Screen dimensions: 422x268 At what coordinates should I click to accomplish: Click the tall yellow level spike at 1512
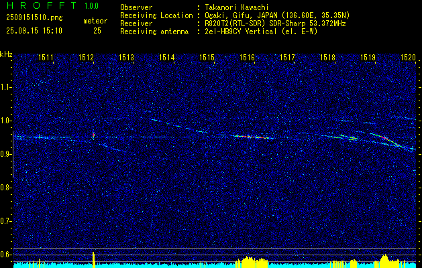tap(94, 260)
